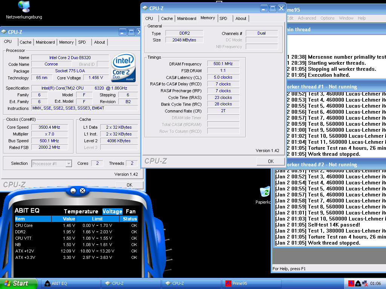Open the Mainboard tab in the front CPU-Z window
The image size is (386, 289).
(x=187, y=18)
